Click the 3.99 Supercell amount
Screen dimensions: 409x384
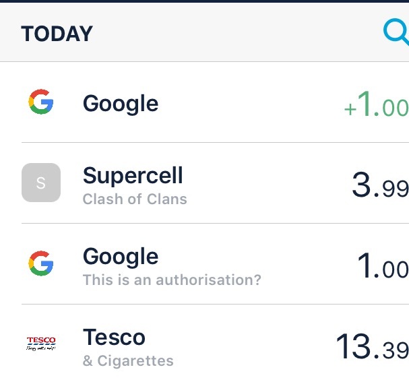379,186
